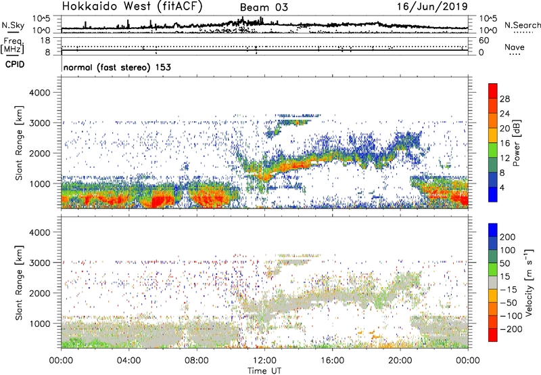Click the '08:00' time axis tick label
541x375 pixels.
point(197,361)
